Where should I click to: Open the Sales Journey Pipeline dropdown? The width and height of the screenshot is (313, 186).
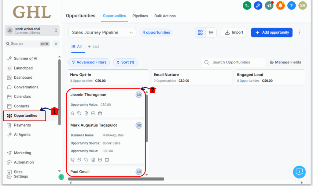click(102, 33)
